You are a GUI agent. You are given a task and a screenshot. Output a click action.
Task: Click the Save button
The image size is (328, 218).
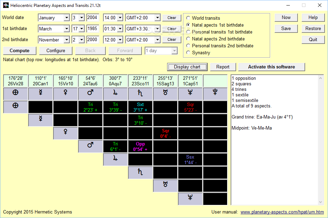[x=286, y=29]
